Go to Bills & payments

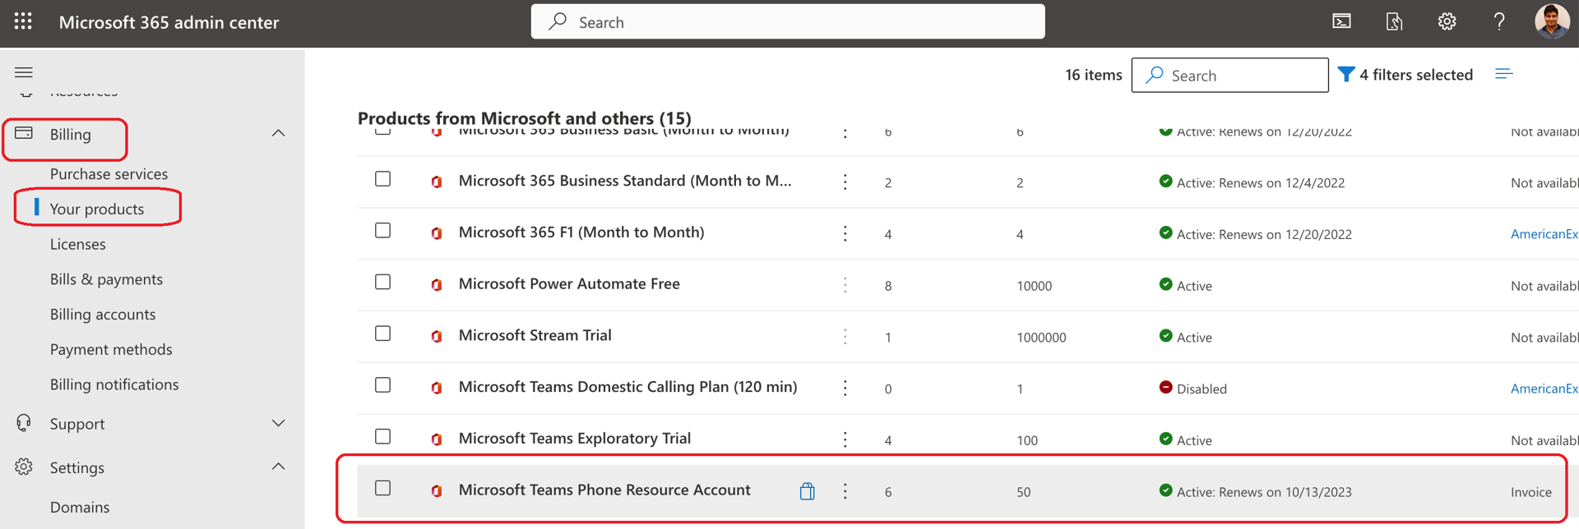106,279
